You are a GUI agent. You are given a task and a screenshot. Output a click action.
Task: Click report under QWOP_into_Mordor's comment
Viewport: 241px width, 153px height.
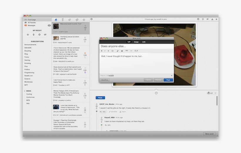tap(123, 112)
